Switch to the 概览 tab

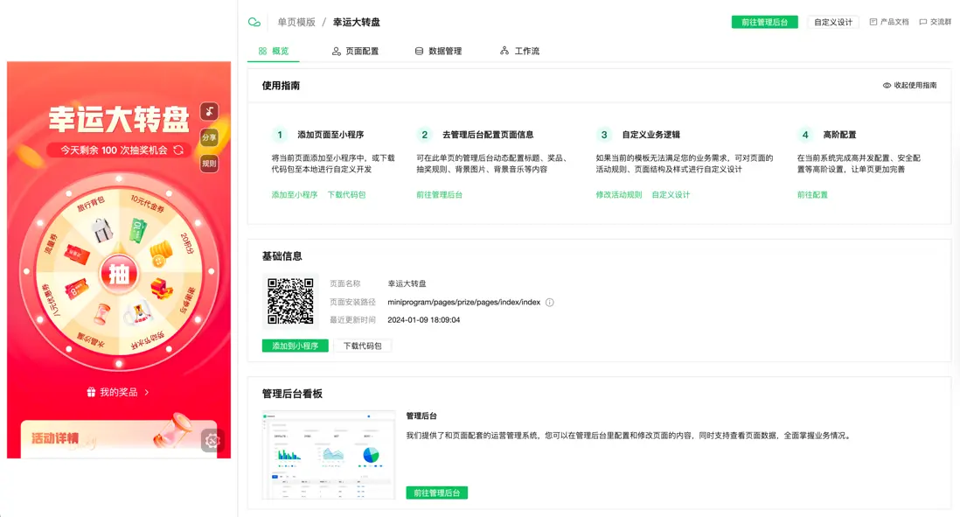[x=273, y=51]
